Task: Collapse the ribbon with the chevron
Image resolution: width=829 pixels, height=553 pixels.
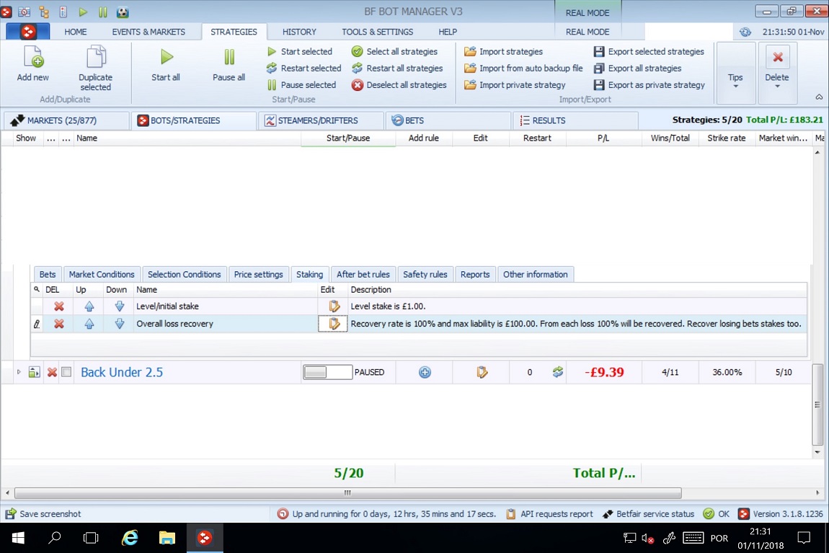Action: [819, 97]
